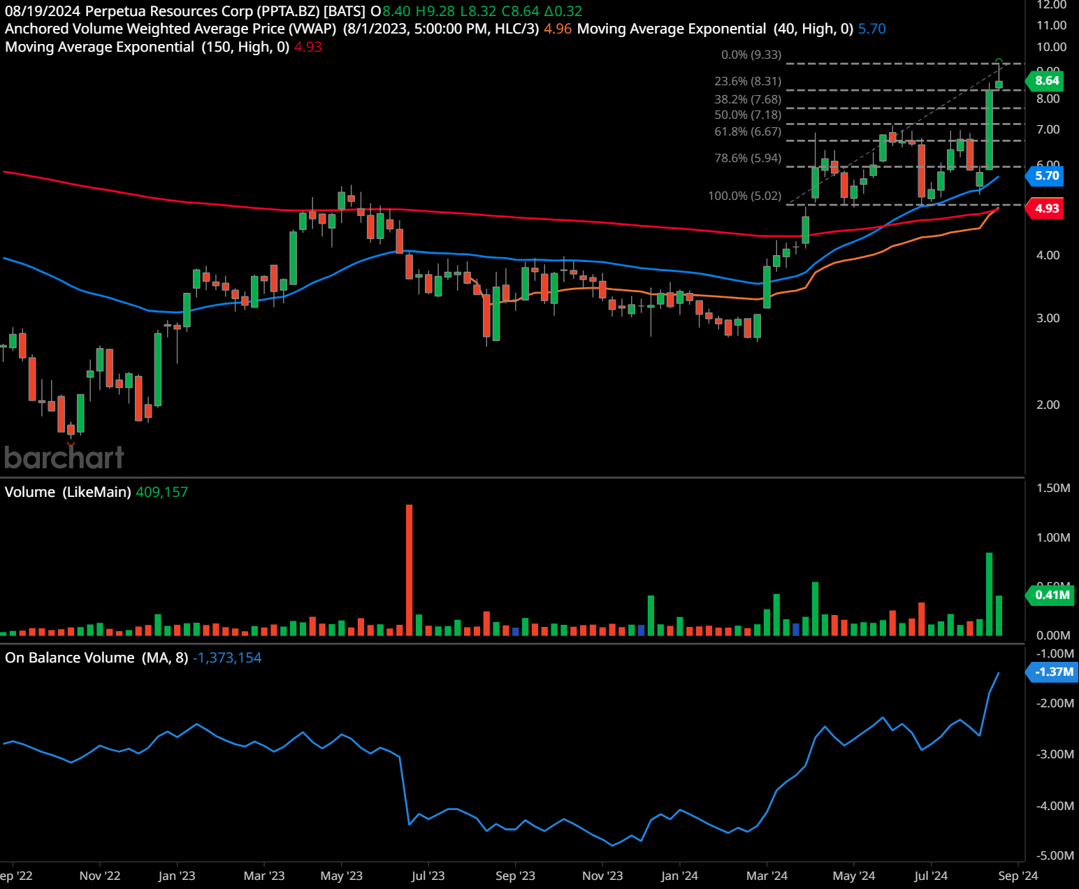This screenshot has height=889, width=1079.
Task: Click the Sep '24 time axis label
Action: tap(1018, 876)
